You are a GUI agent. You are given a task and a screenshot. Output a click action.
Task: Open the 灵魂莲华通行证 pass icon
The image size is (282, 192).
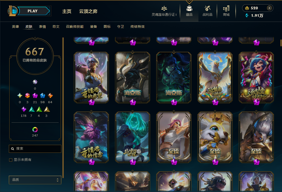(x=164, y=9)
